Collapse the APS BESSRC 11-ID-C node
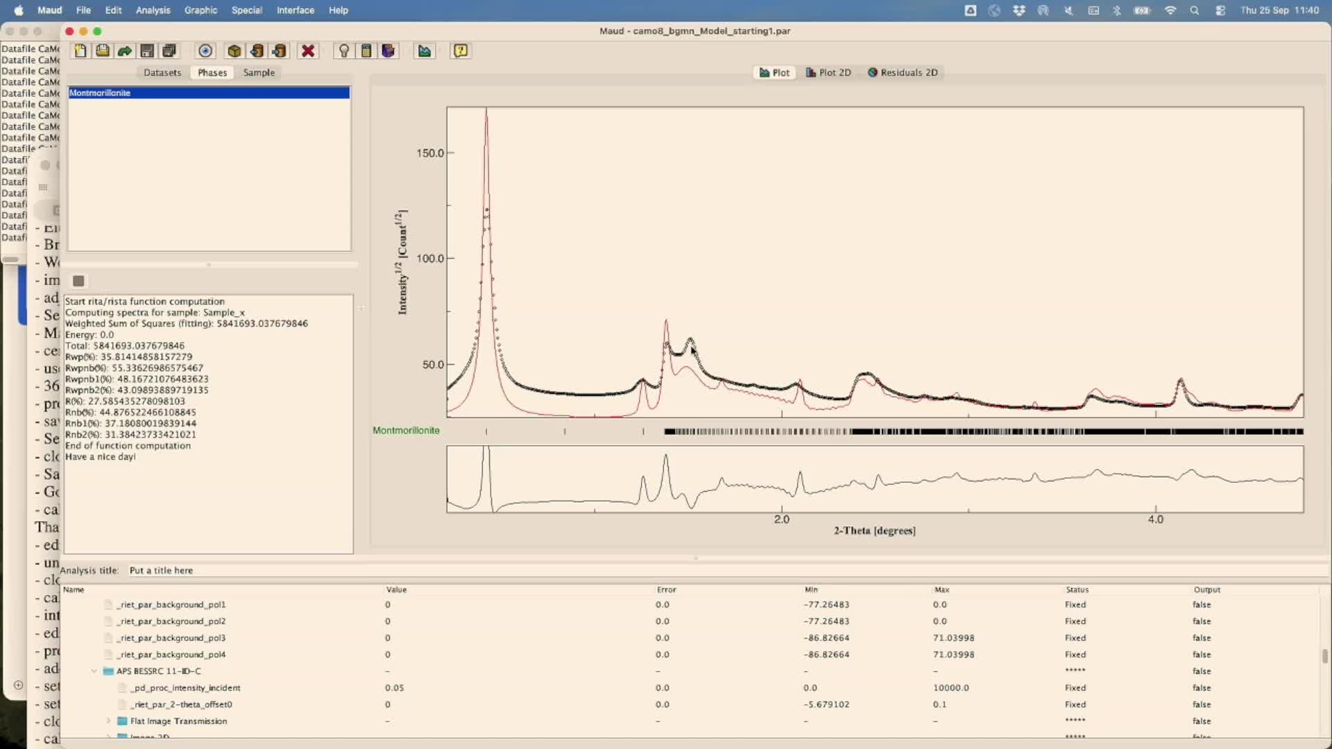 (x=94, y=671)
